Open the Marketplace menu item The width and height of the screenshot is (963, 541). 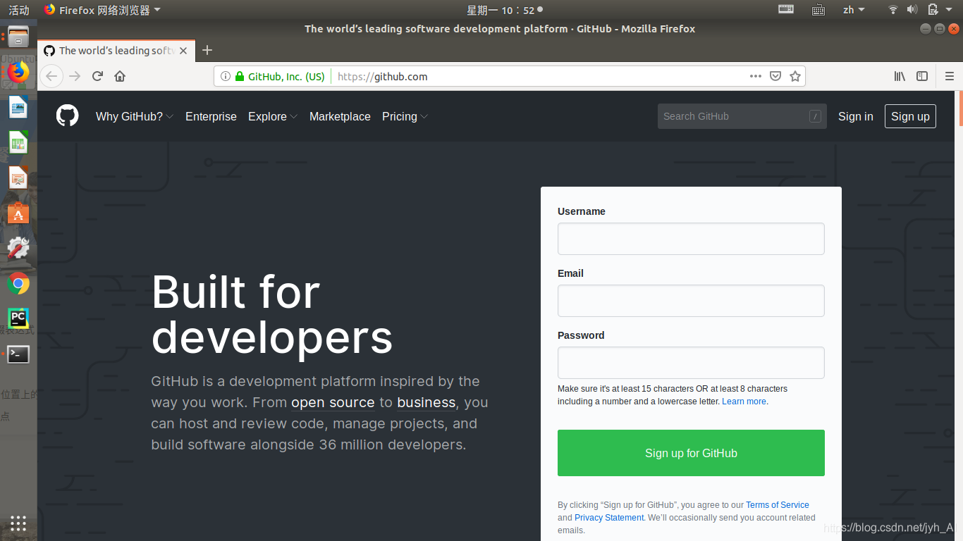340,116
